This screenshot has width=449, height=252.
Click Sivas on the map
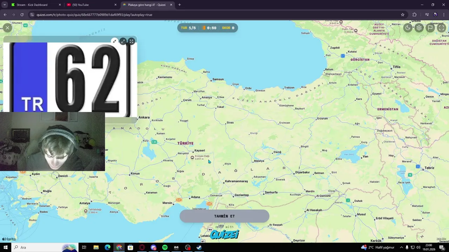coord(230,122)
